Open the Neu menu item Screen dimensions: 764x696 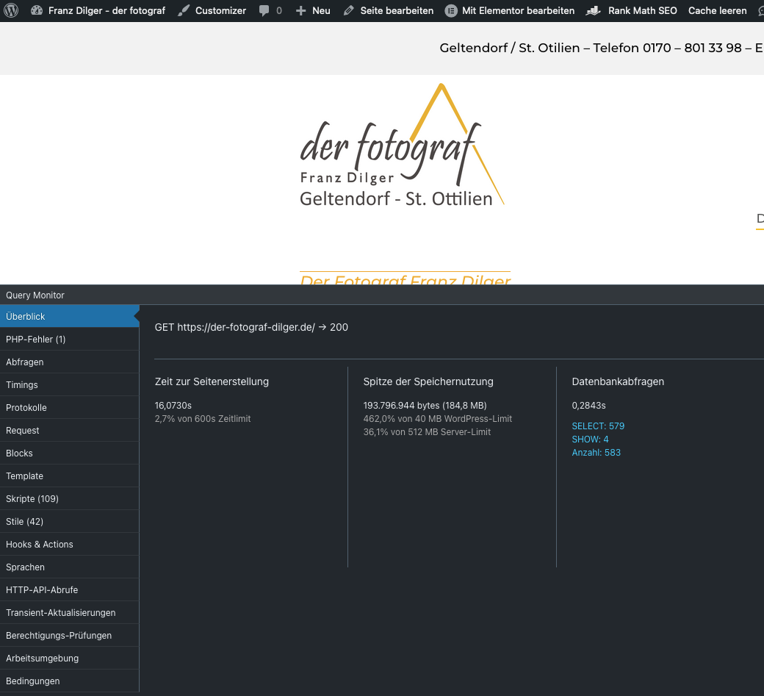pos(321,11)
